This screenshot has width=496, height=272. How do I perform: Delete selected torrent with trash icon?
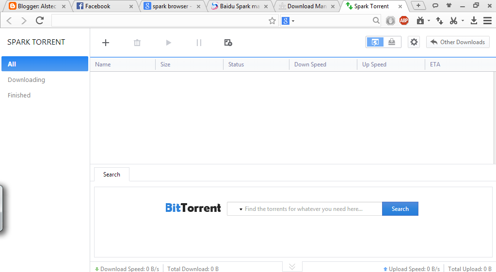point(137,43)
